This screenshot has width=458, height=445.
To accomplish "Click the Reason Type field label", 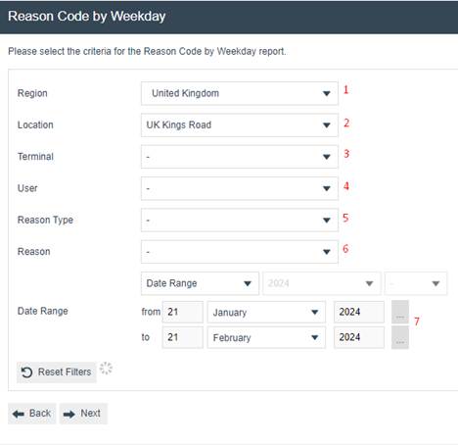I will pyautogui.click(x=45, y=221).
